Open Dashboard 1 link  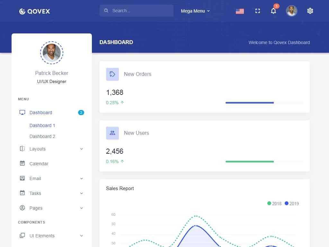[x=42, y=125]
